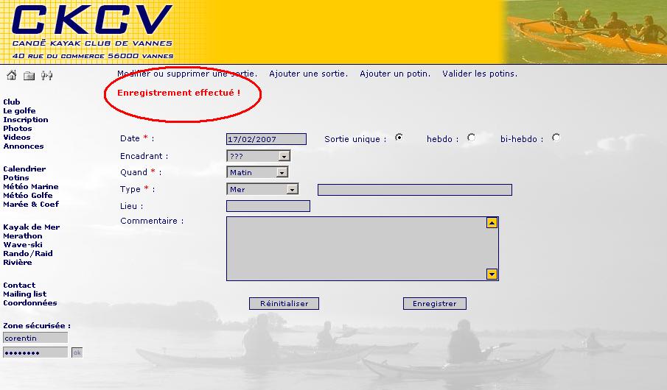This screenshot has height=390, width=667.
Task: Click the Réinitialiser button
Action: [284, 303]
